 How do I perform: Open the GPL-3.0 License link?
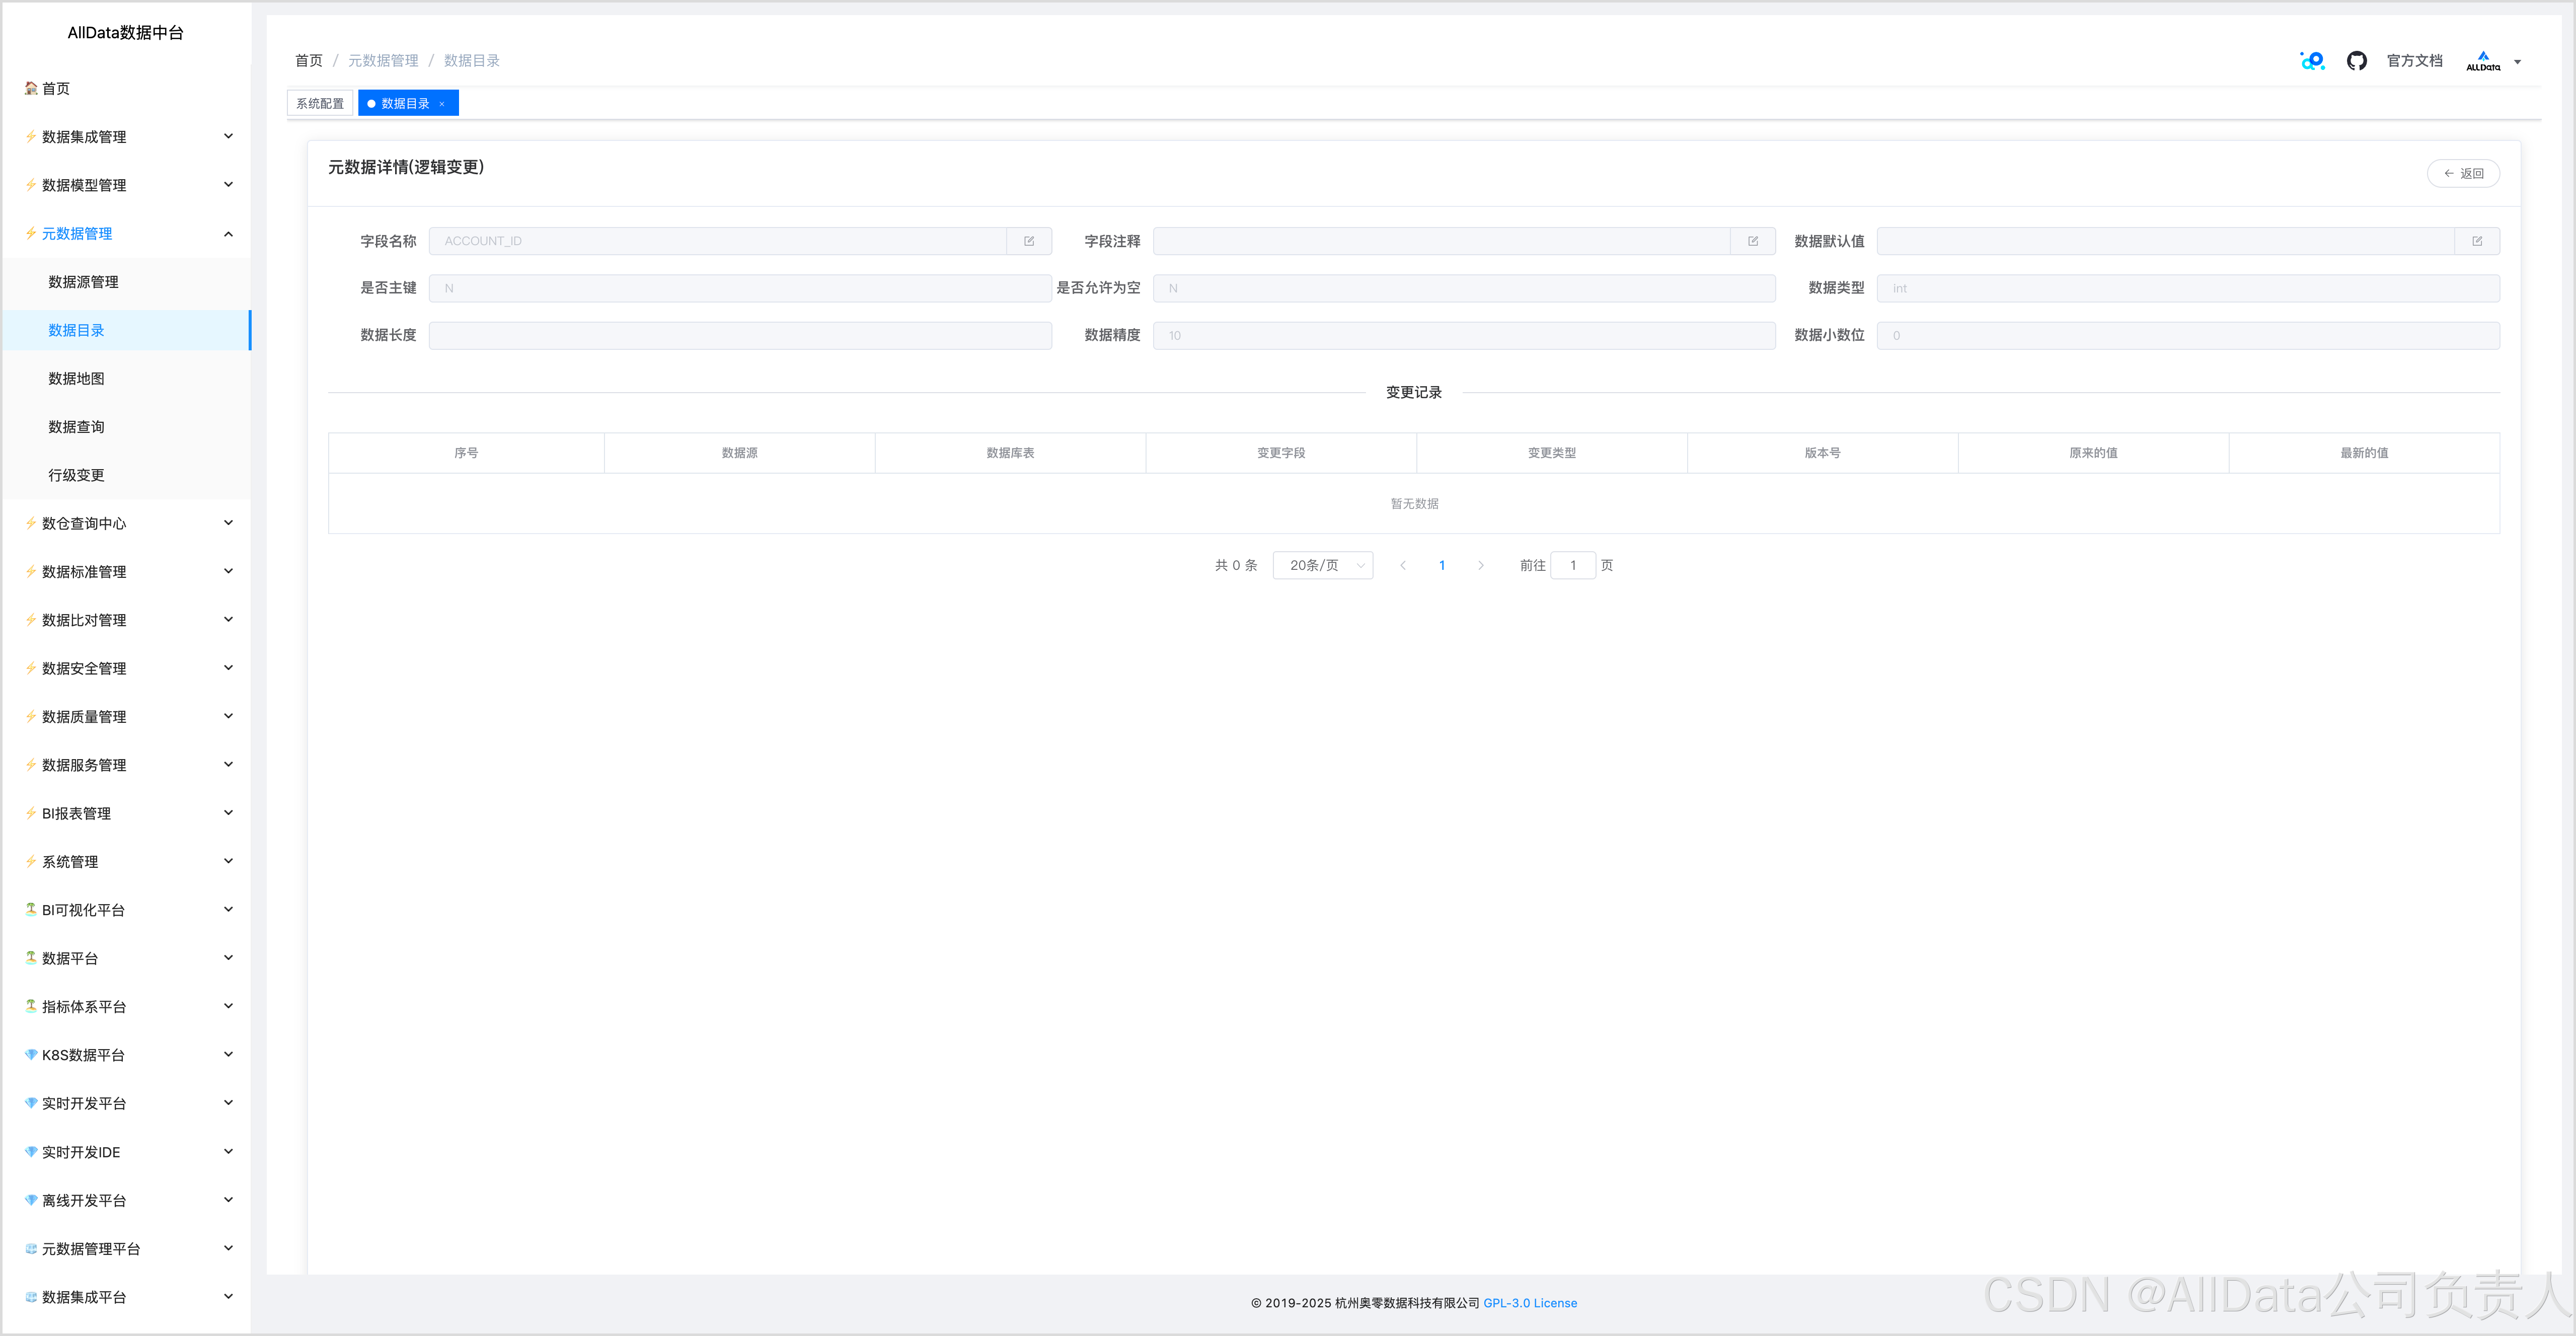click(1529, 1303)
